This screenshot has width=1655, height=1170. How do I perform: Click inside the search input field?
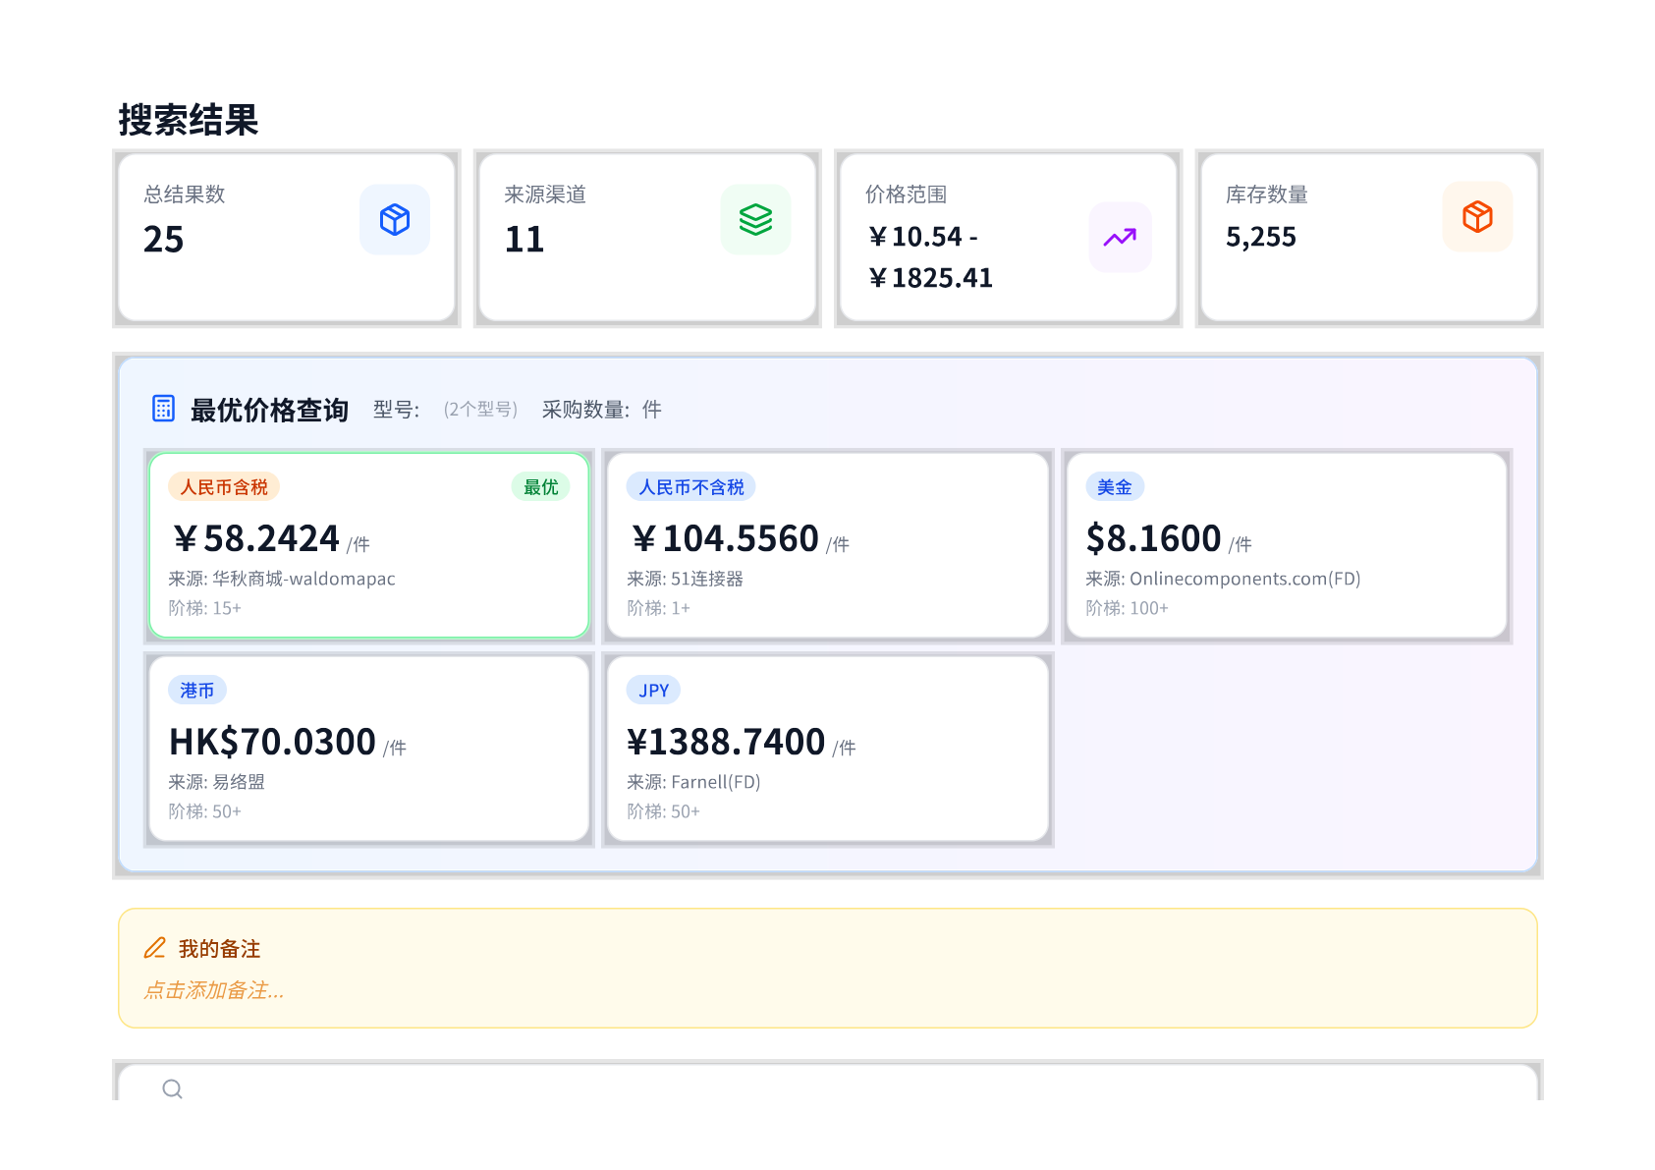(x=589, y=1089)
